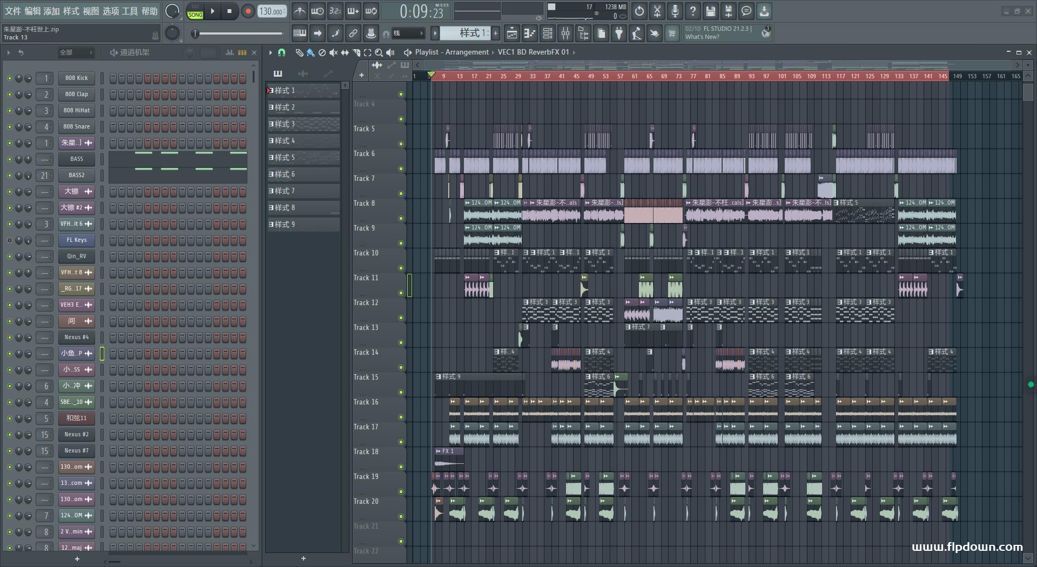Viewport: 1037px width, 567px height.
Task: Add a channel with the bottom plus button
Action: [x=77, y=559]
